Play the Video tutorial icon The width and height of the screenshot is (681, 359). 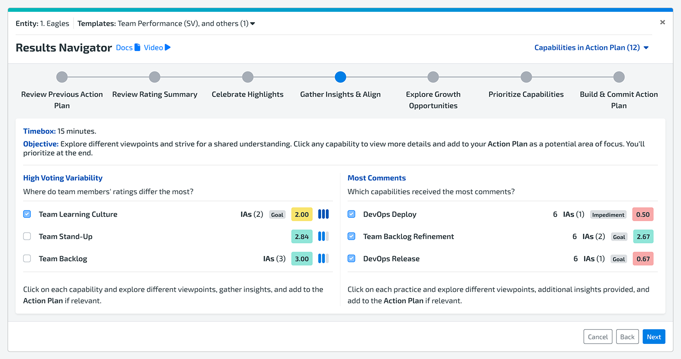[x=167, y=47]
